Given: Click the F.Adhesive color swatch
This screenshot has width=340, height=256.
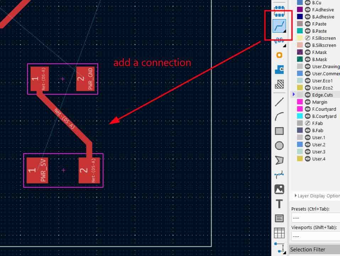Looking at the screenshot, I should 300,10.
